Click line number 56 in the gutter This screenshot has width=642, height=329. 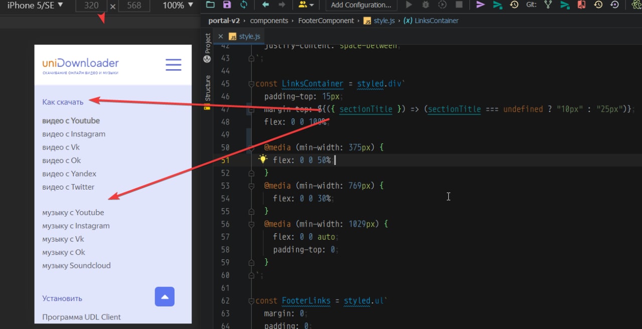[x=225, y=224]
